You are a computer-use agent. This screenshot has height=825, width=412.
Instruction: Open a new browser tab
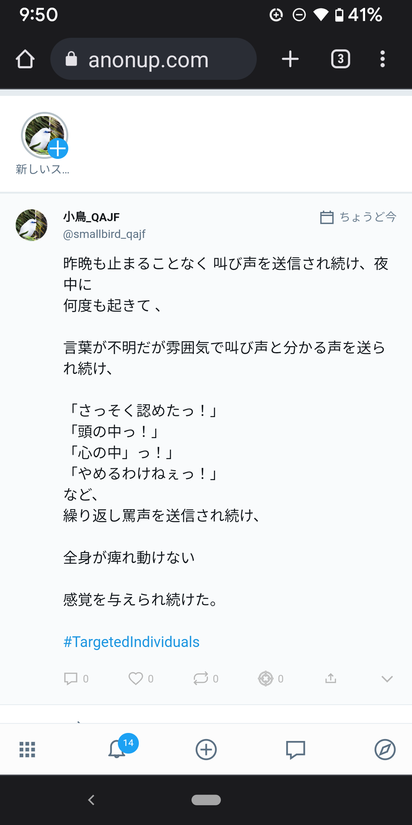[x=290, y=59]
